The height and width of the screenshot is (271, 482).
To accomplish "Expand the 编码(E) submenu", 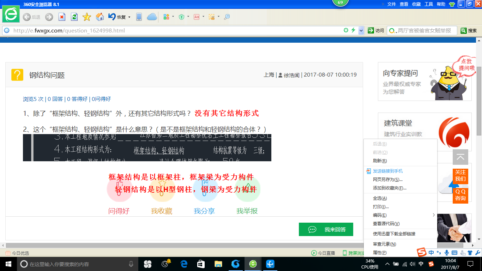I will tap(400, 215).
